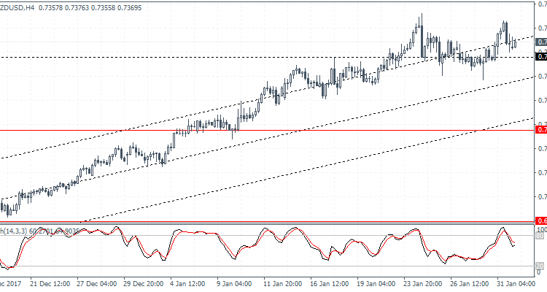
Task: Click the grey current price tag on axis
Action: pyautogui.click(x=541, y=42)
